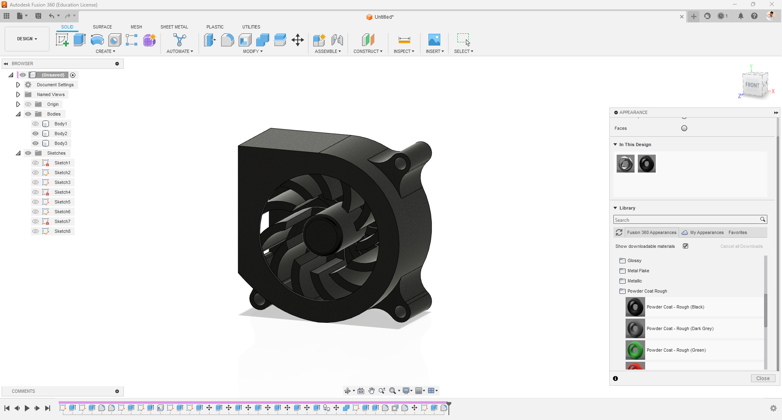Image resolution: width=782 pixels, height=420 pixels.
Task: Expand the Document Settings node
Action: pos(18,85)
